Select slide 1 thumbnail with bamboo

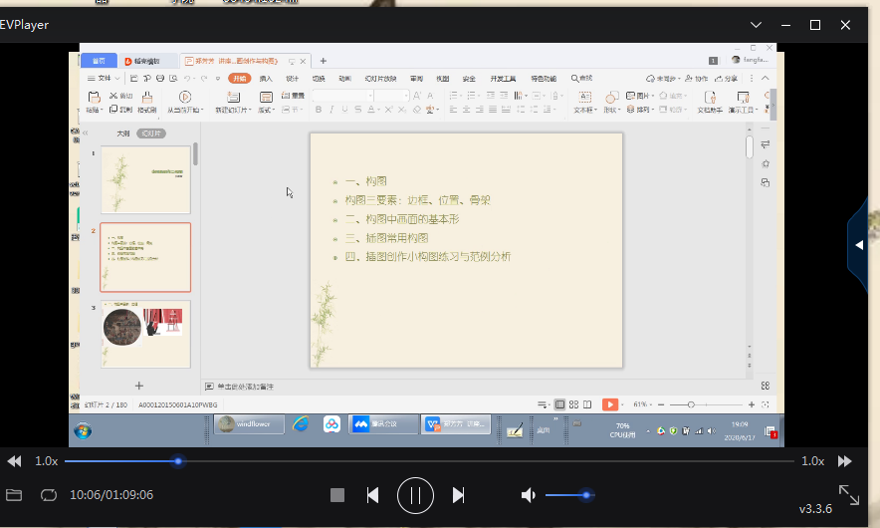pyautogui.click(x=145, y=179)
